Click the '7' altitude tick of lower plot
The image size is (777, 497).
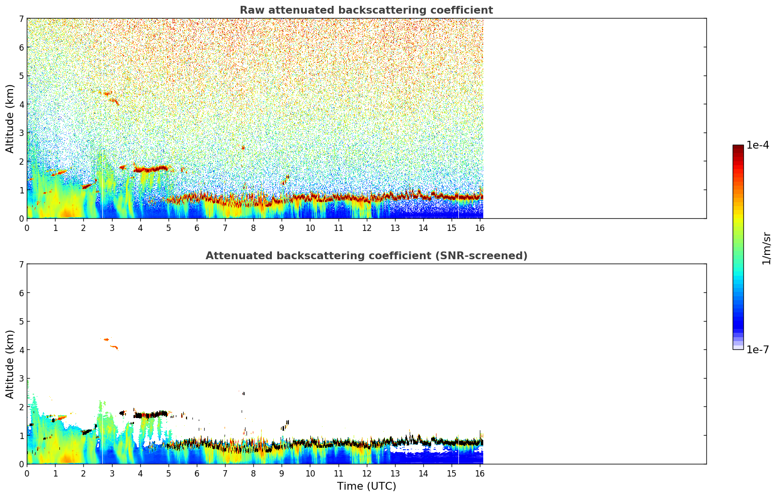21,264
